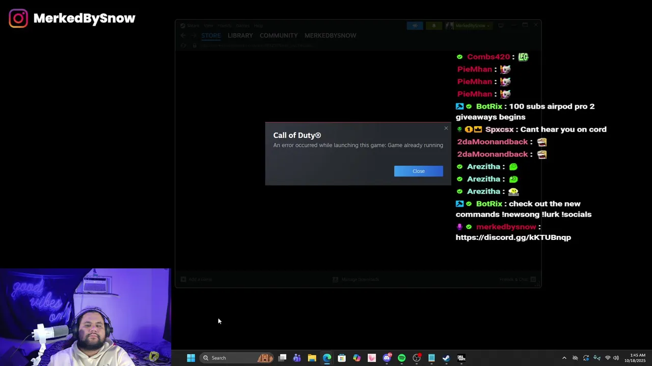The width and height of the screenshot is (652, 366).
Task: Switch to the LIBRARY tab in Steam
Action: click(x=240, y=36)
